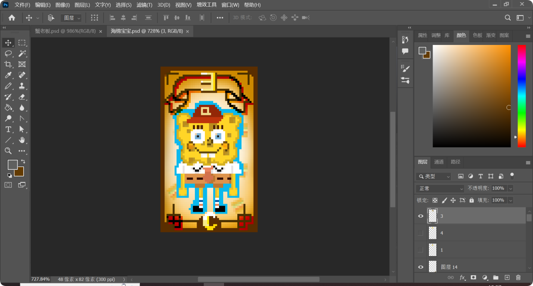Select the Magic Wand tool

[22, 53]
